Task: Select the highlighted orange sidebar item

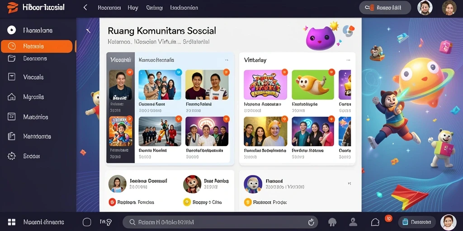Action: coord(37,46)
